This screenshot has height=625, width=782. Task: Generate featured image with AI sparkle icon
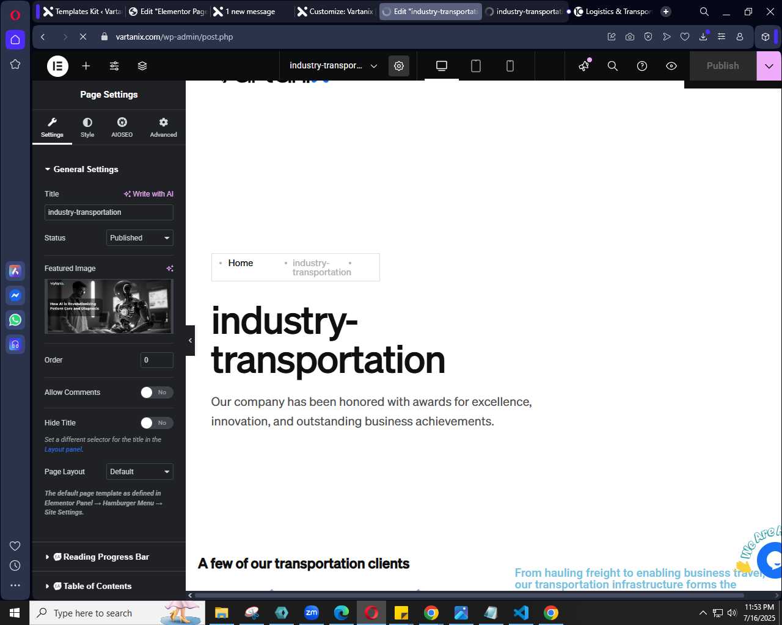(170, 268)
